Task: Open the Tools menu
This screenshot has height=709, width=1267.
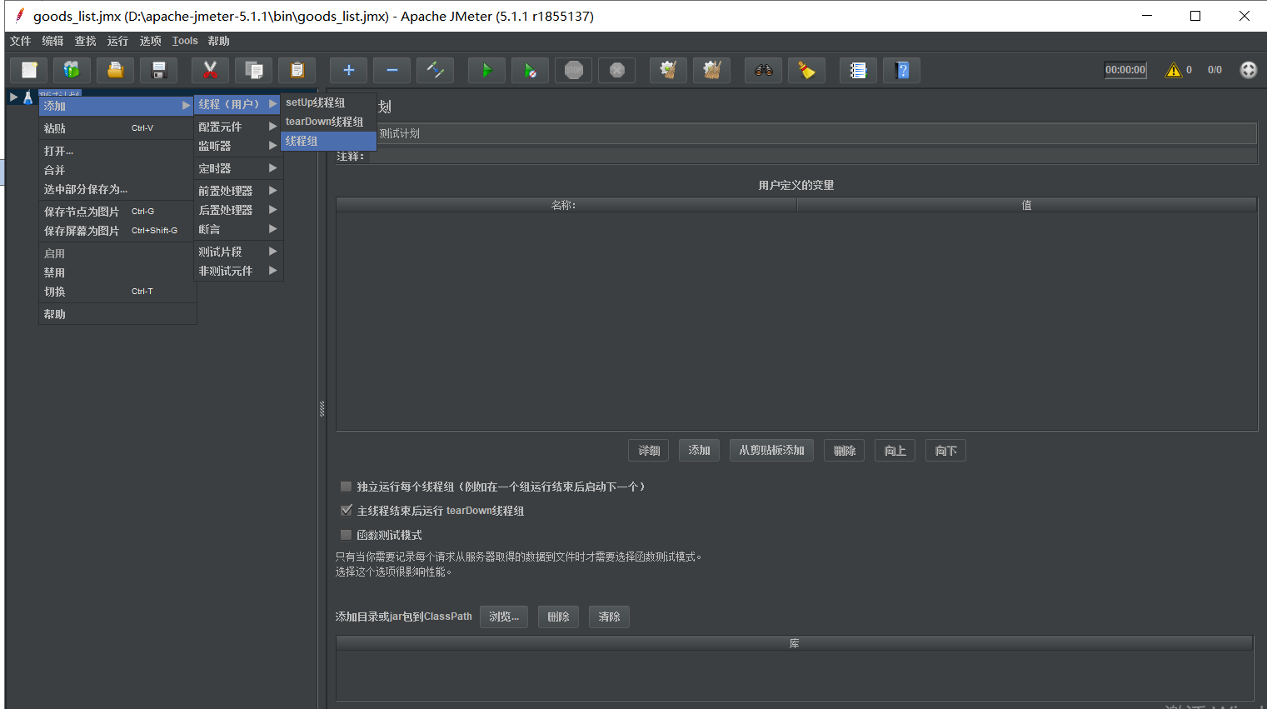Action: tap(185, 41)
